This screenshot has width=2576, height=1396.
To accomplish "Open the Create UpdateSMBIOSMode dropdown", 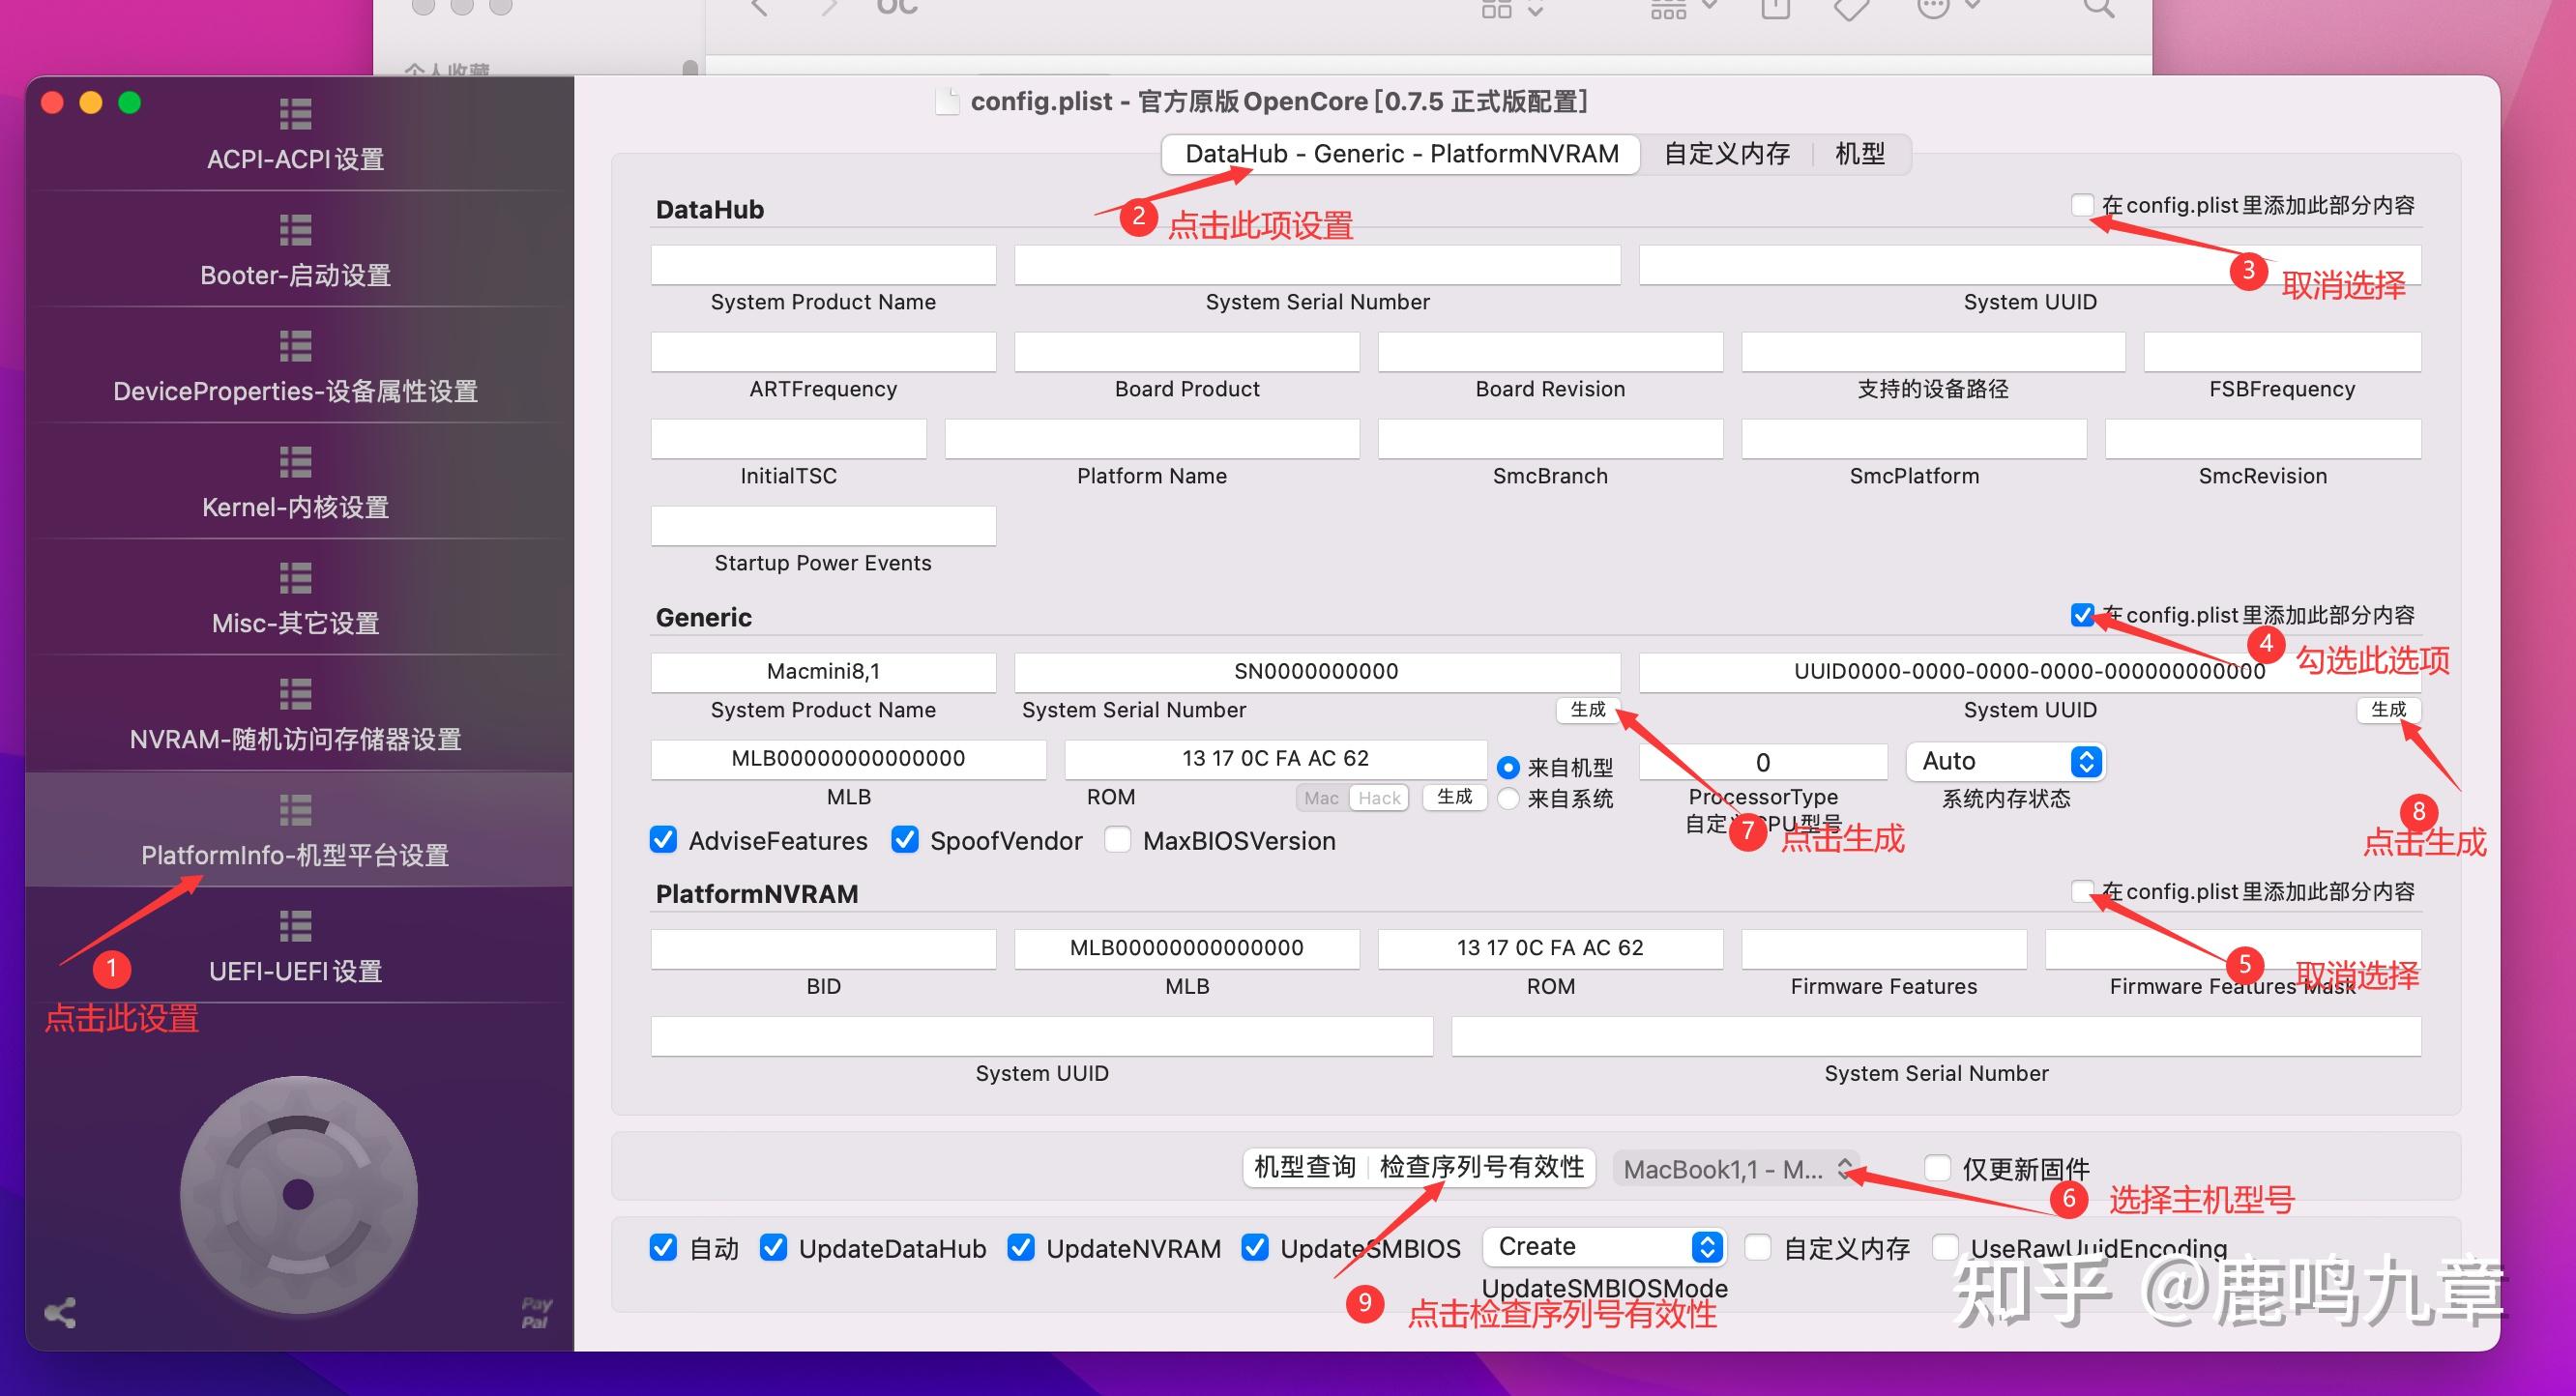I will [1605, 1247].
